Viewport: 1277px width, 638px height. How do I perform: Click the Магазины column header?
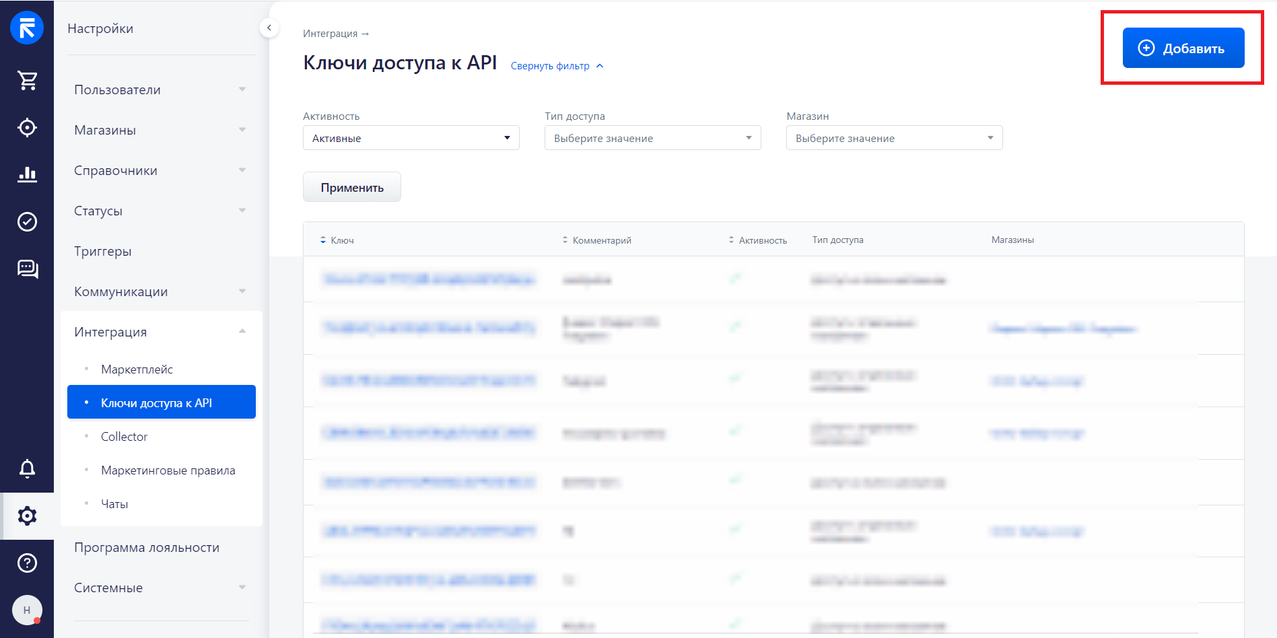point(1012,240)
